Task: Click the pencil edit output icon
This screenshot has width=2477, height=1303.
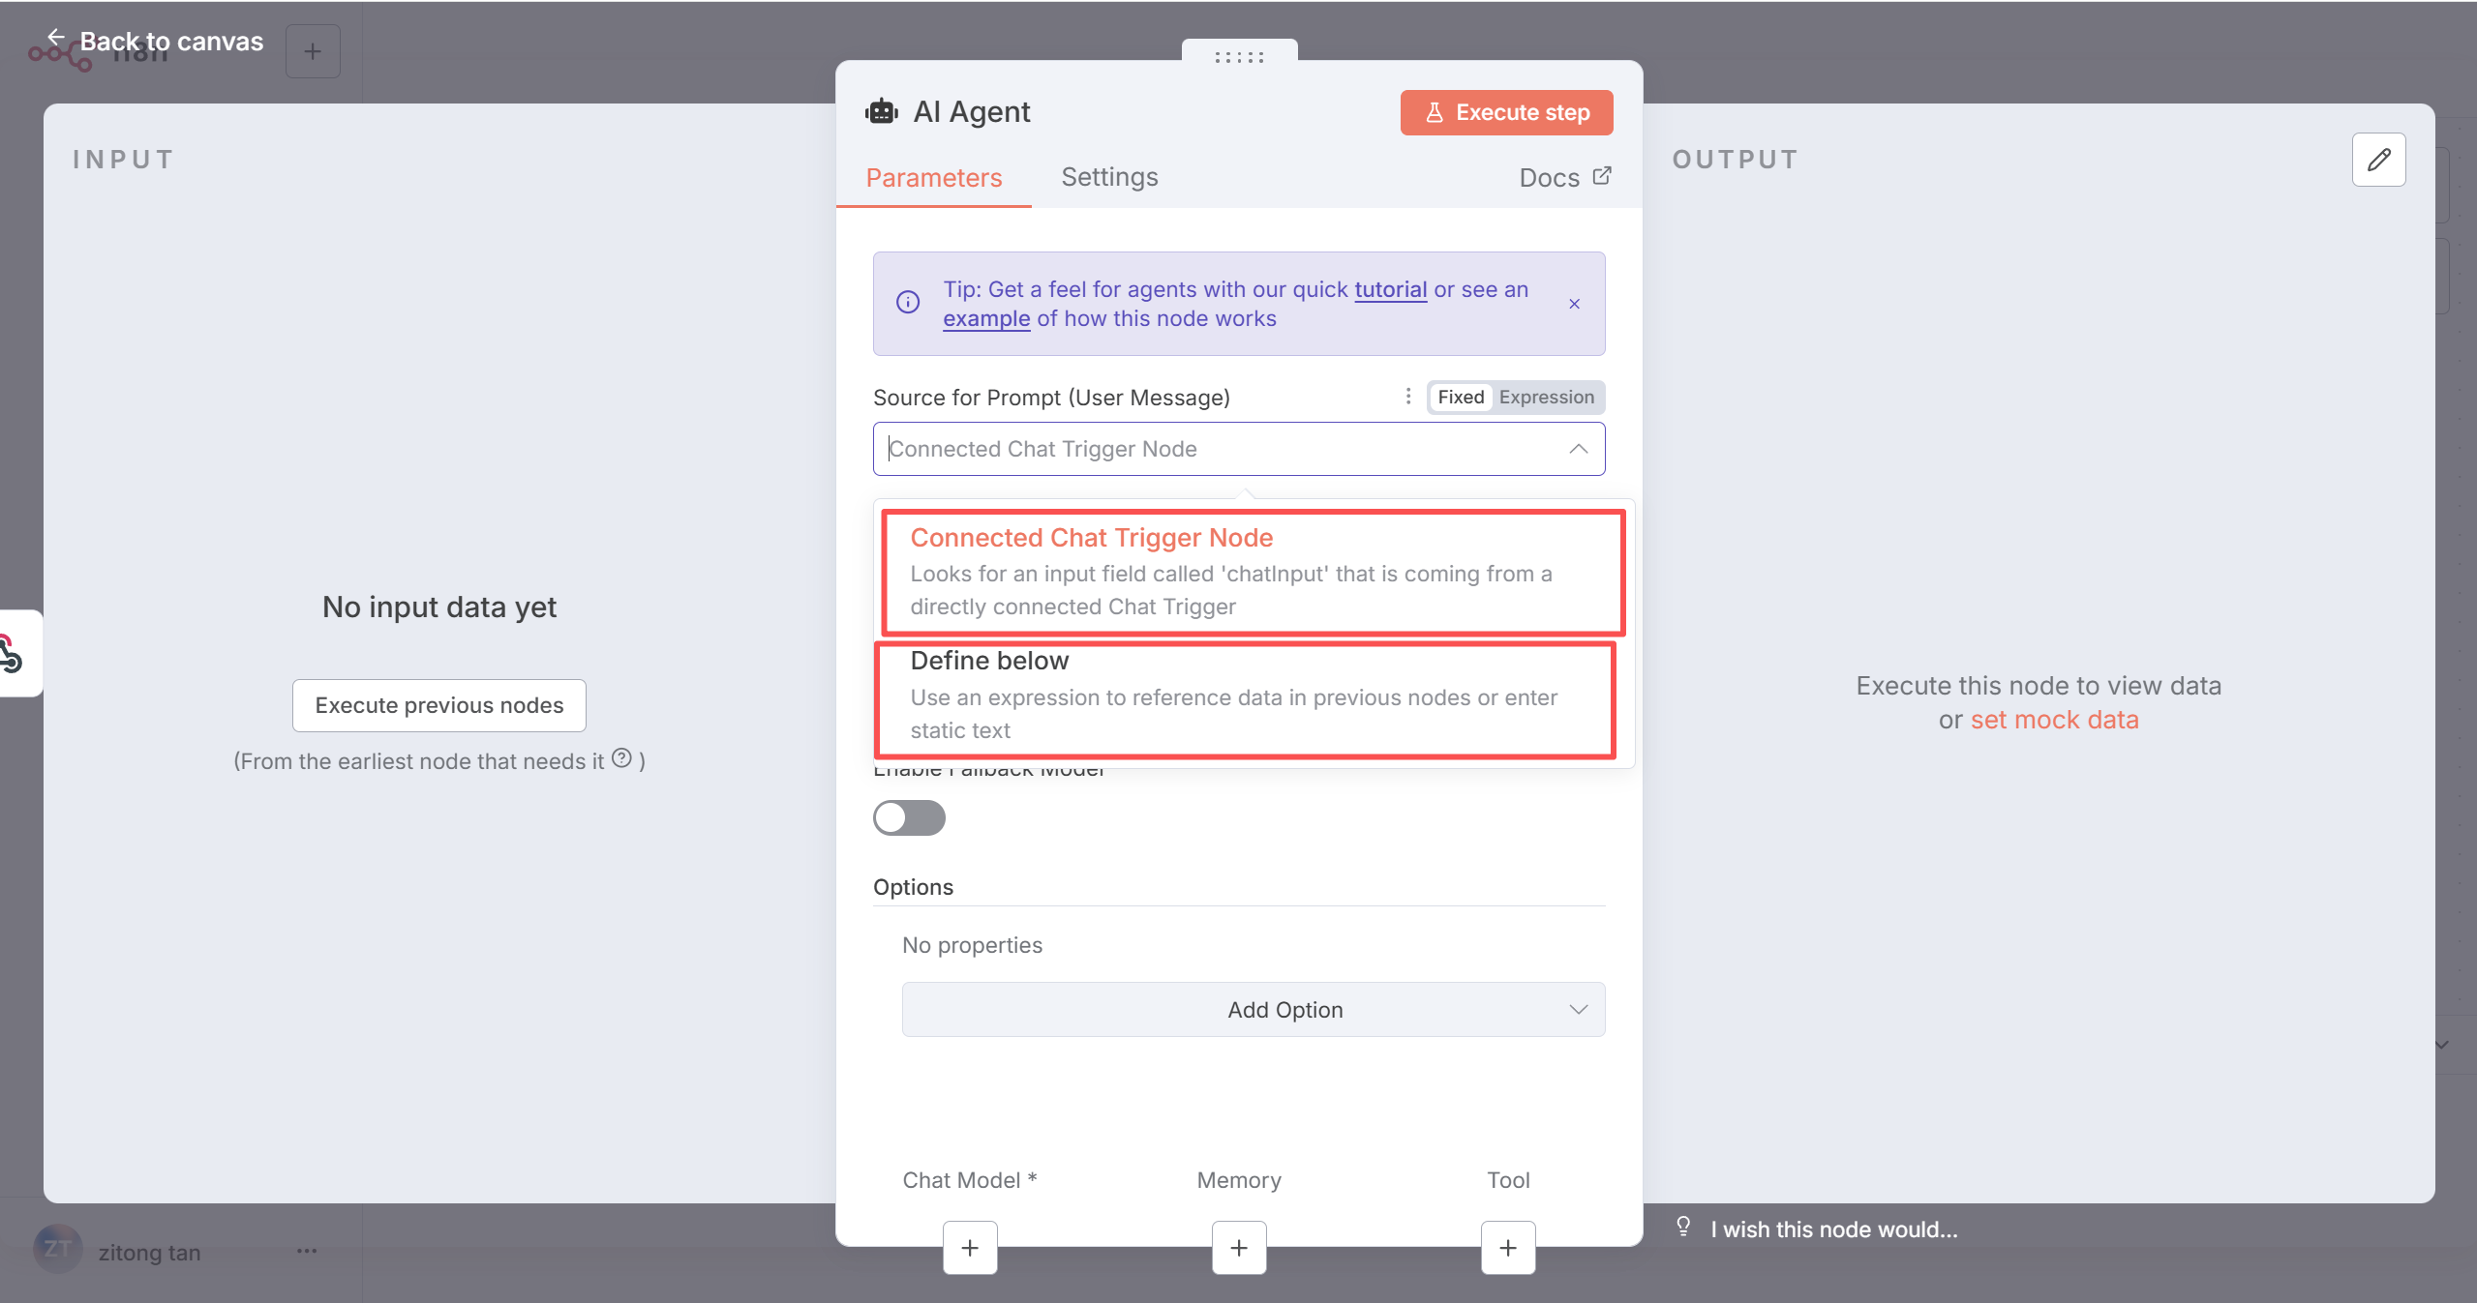Action: tap(2378, 160)
